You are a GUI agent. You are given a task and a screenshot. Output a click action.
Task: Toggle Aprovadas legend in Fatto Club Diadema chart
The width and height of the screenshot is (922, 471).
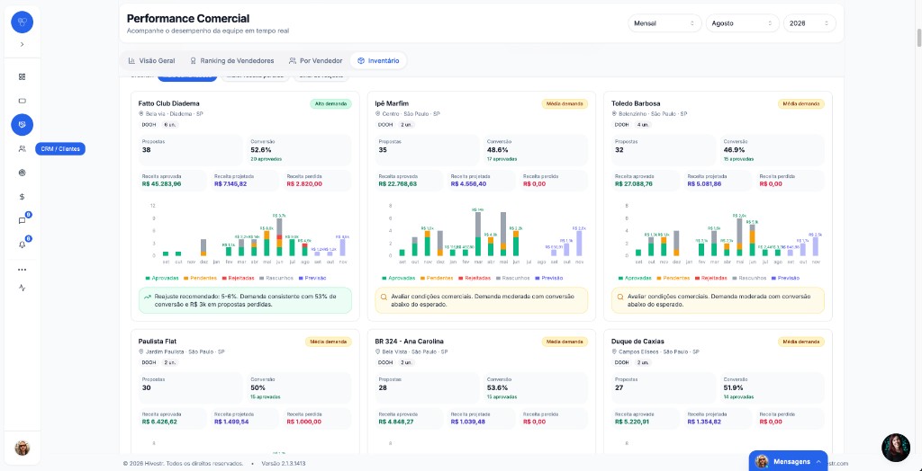pyautogui.click(x=161, y=278)
